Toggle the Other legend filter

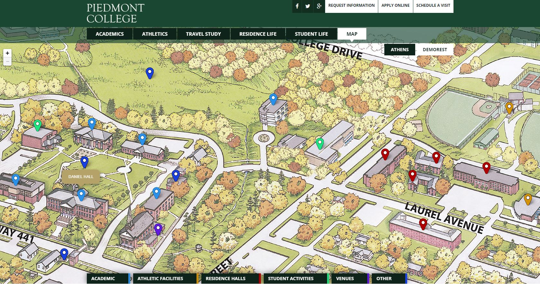click(389, 279)
